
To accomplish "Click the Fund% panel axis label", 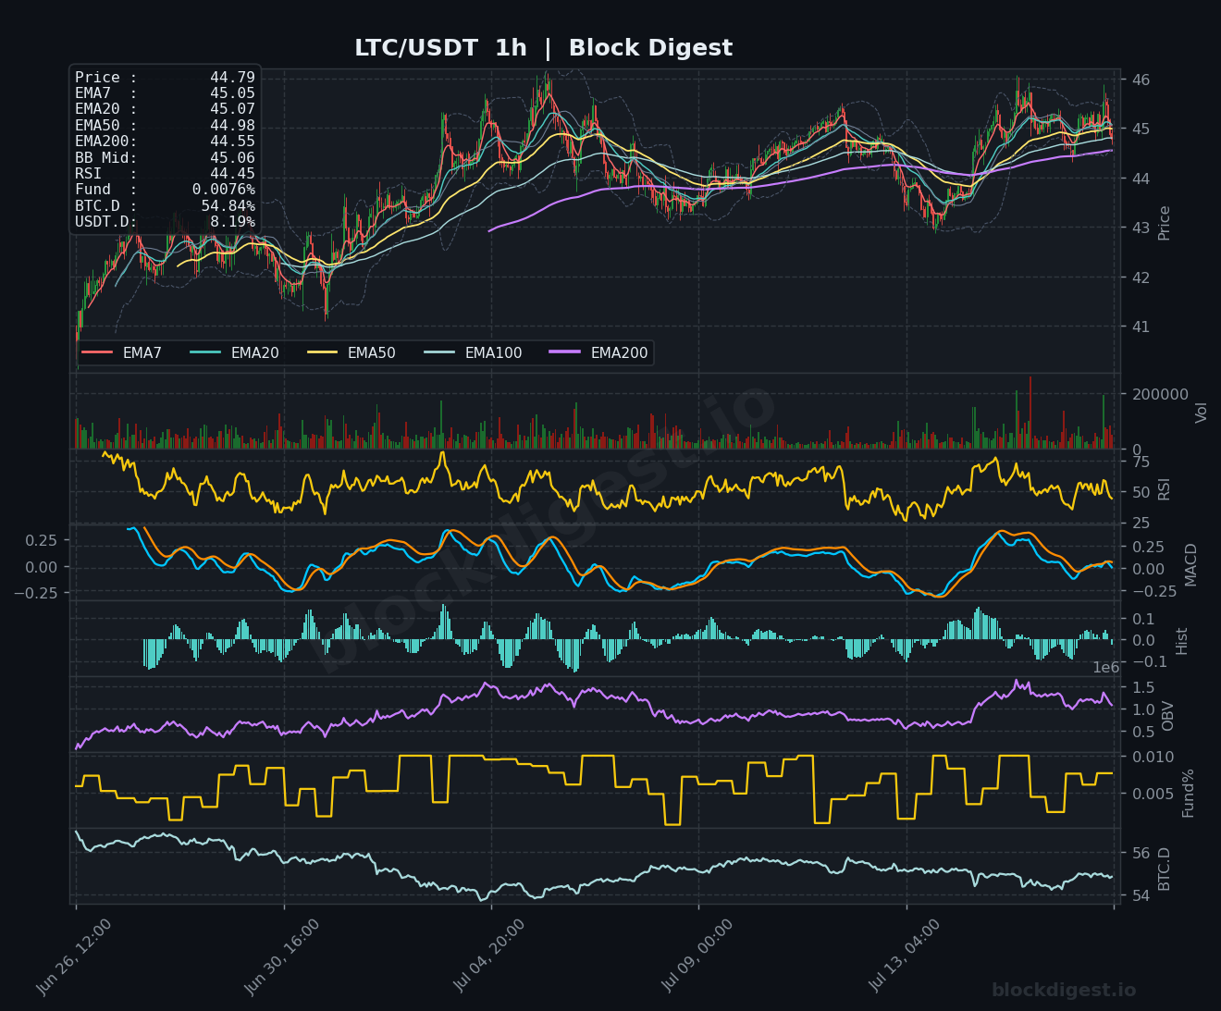I will (1188, 793).
